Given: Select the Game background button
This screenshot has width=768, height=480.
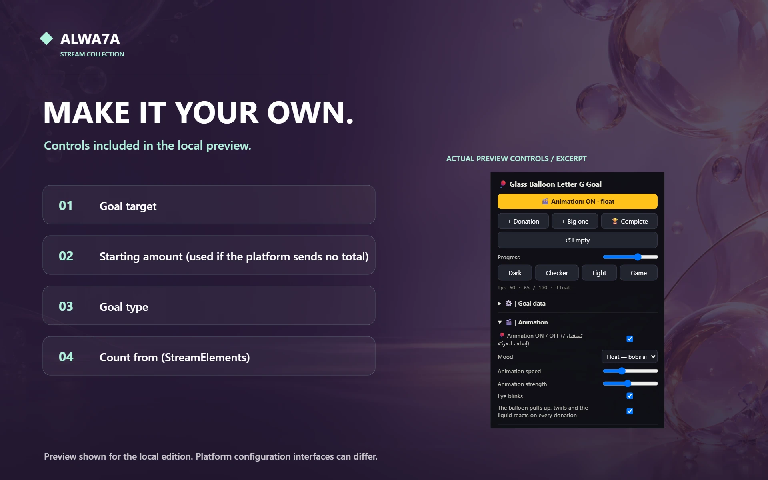Looking at the screenshot, I should tap(638, 273).
